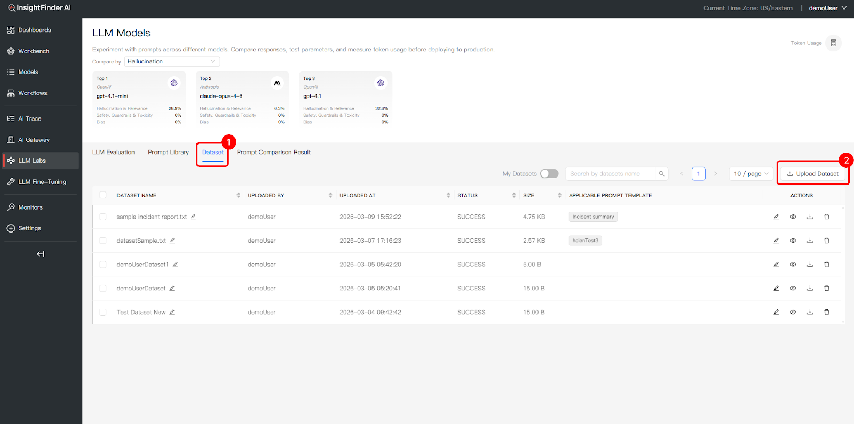Click the dataset search magnifier icon

pos(661,174)
